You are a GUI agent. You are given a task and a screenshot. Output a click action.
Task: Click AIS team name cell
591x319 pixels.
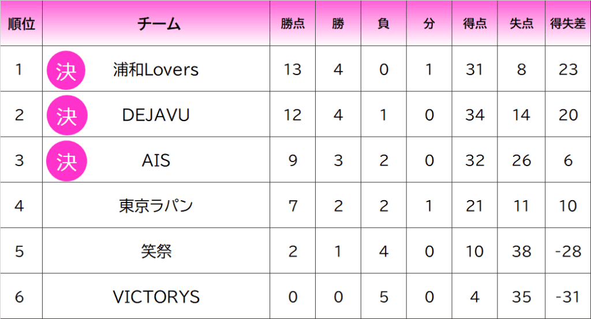click(156, 160)
